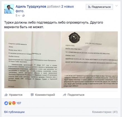The width and height of the screenshot is (122, 117).
Task: Open the post options chevron menu
Action: tap(116, 6)
